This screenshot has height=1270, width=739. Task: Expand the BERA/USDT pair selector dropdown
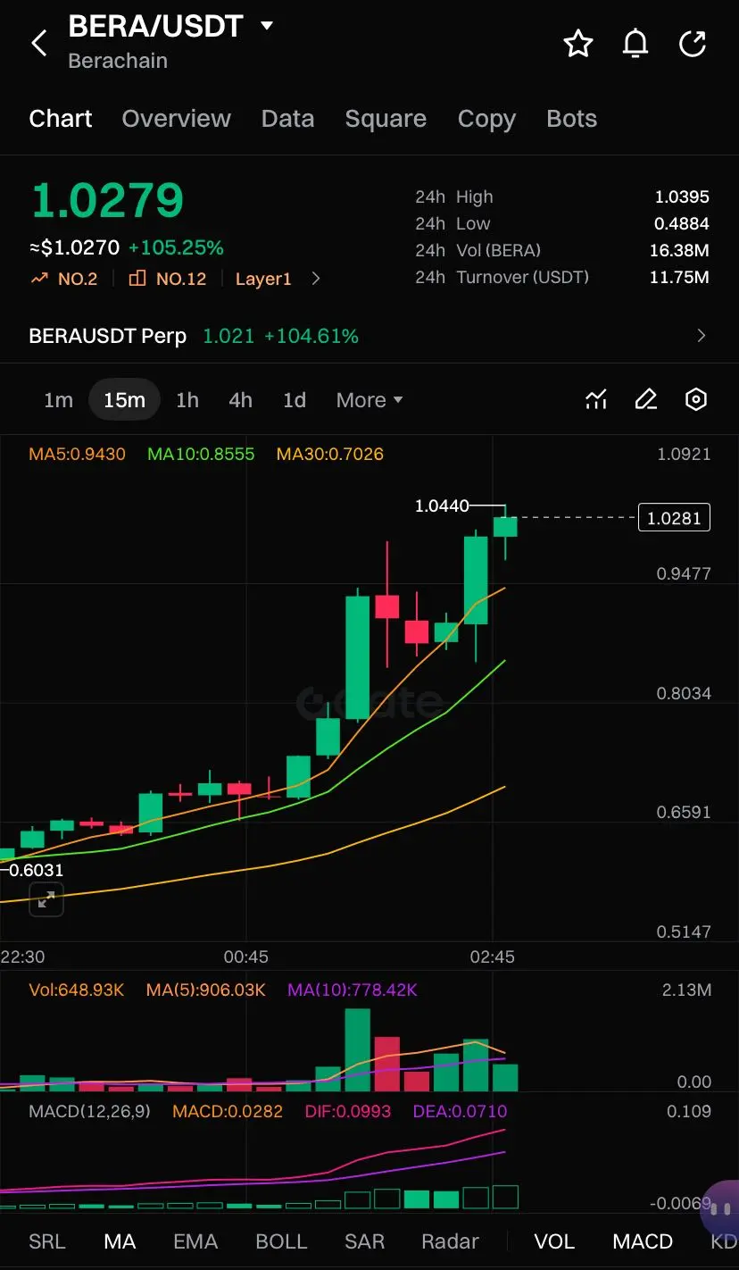267,26
